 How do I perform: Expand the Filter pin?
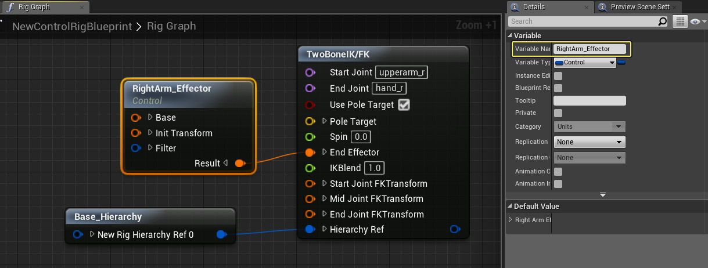click(150, 148)
